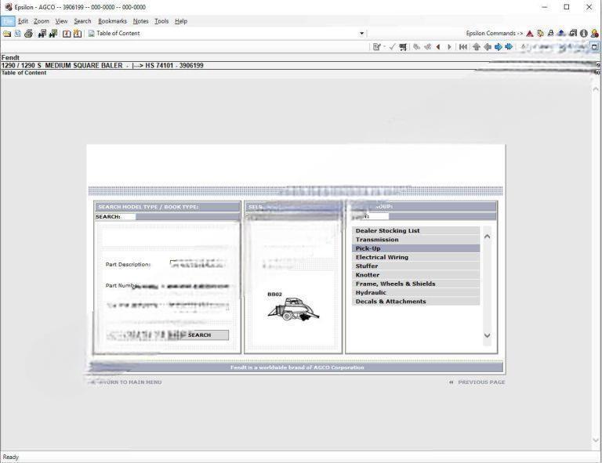Viewport: 602px width, 463px height.
Task: Click the first binoculars find icon
Action: [42, 34]
